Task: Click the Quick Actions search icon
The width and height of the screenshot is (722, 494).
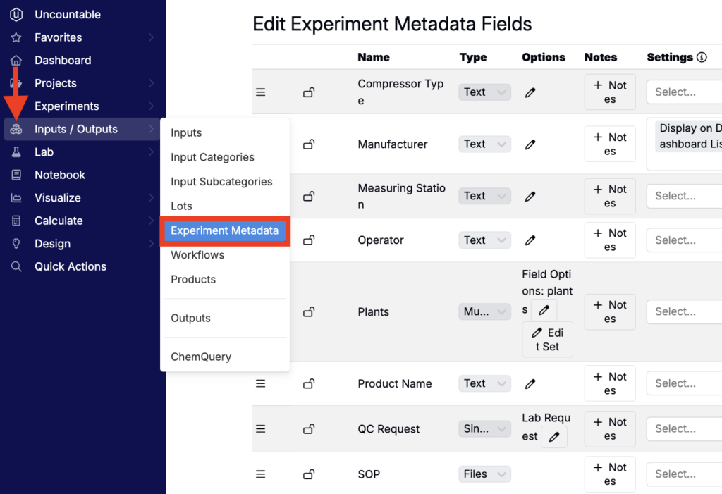Action: (16, 266)
